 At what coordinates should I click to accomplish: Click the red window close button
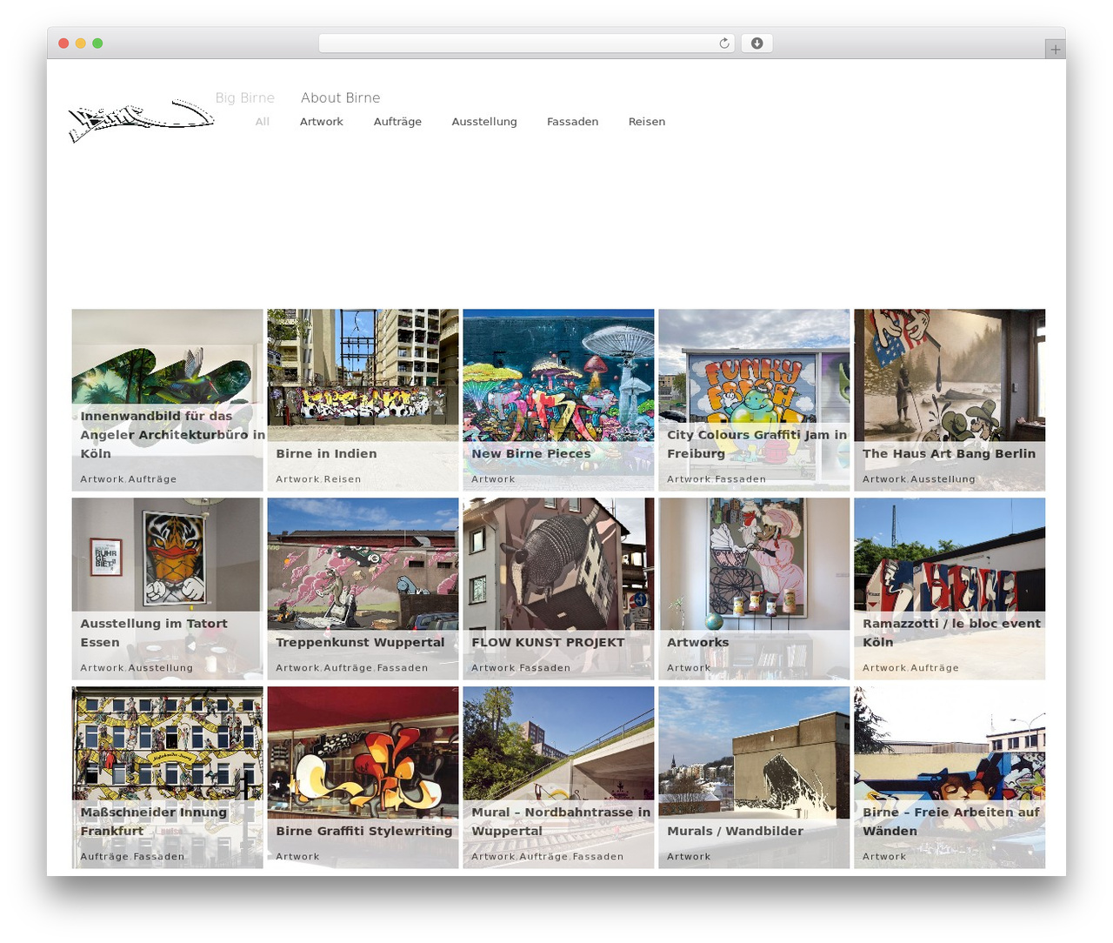point(63,43)
